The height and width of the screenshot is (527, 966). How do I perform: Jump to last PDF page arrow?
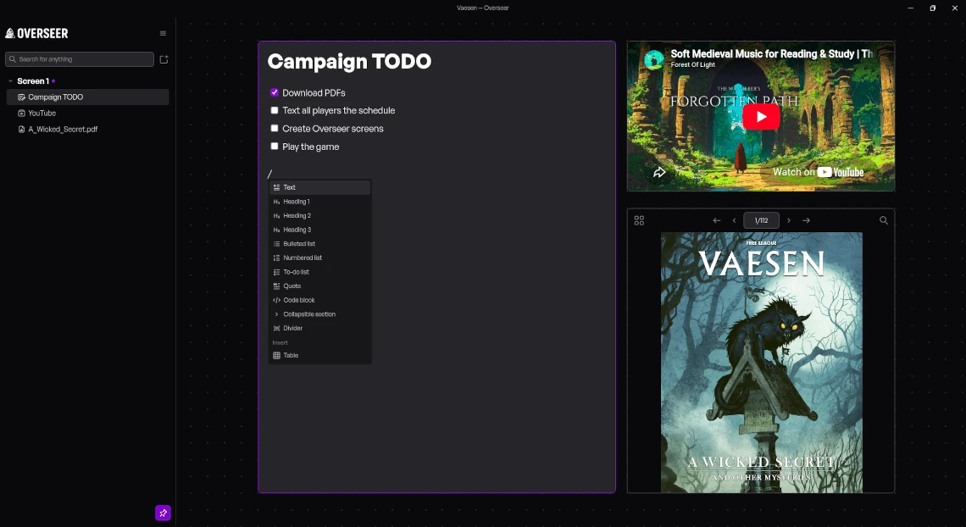click(806, 220)
